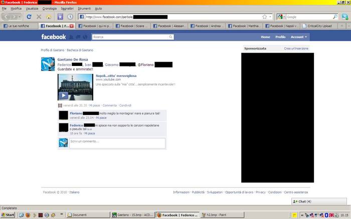The width and height of the screenshot is (351, 219).
Task: Click the site favicon in the address bar
Action: tap(82, 17)
